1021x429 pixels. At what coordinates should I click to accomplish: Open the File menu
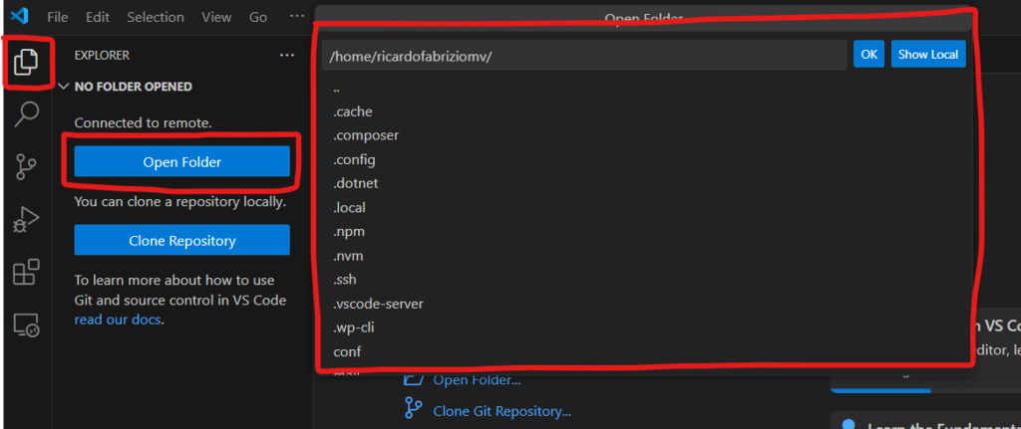click(58, 17)
